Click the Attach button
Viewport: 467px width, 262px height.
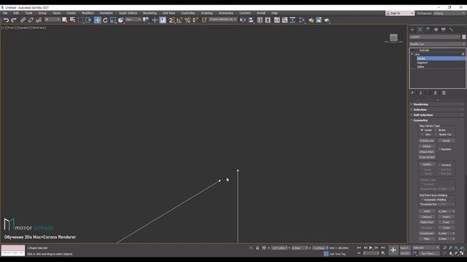click(427, 146)
